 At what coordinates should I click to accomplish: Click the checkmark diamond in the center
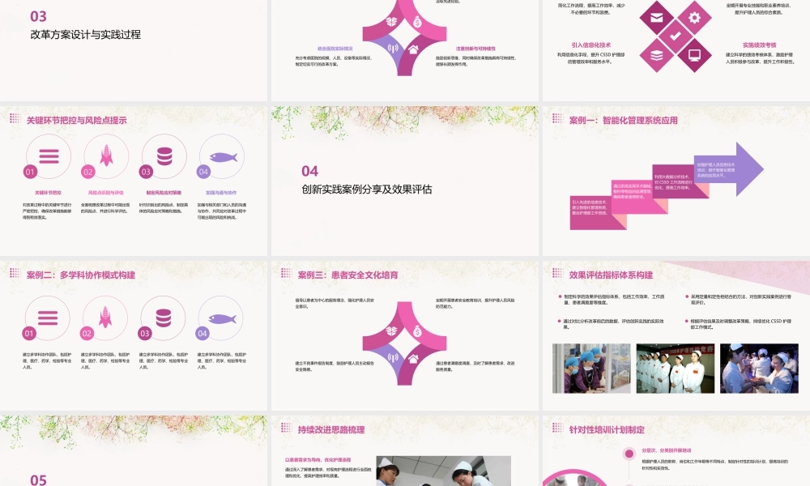coord(676,36)
